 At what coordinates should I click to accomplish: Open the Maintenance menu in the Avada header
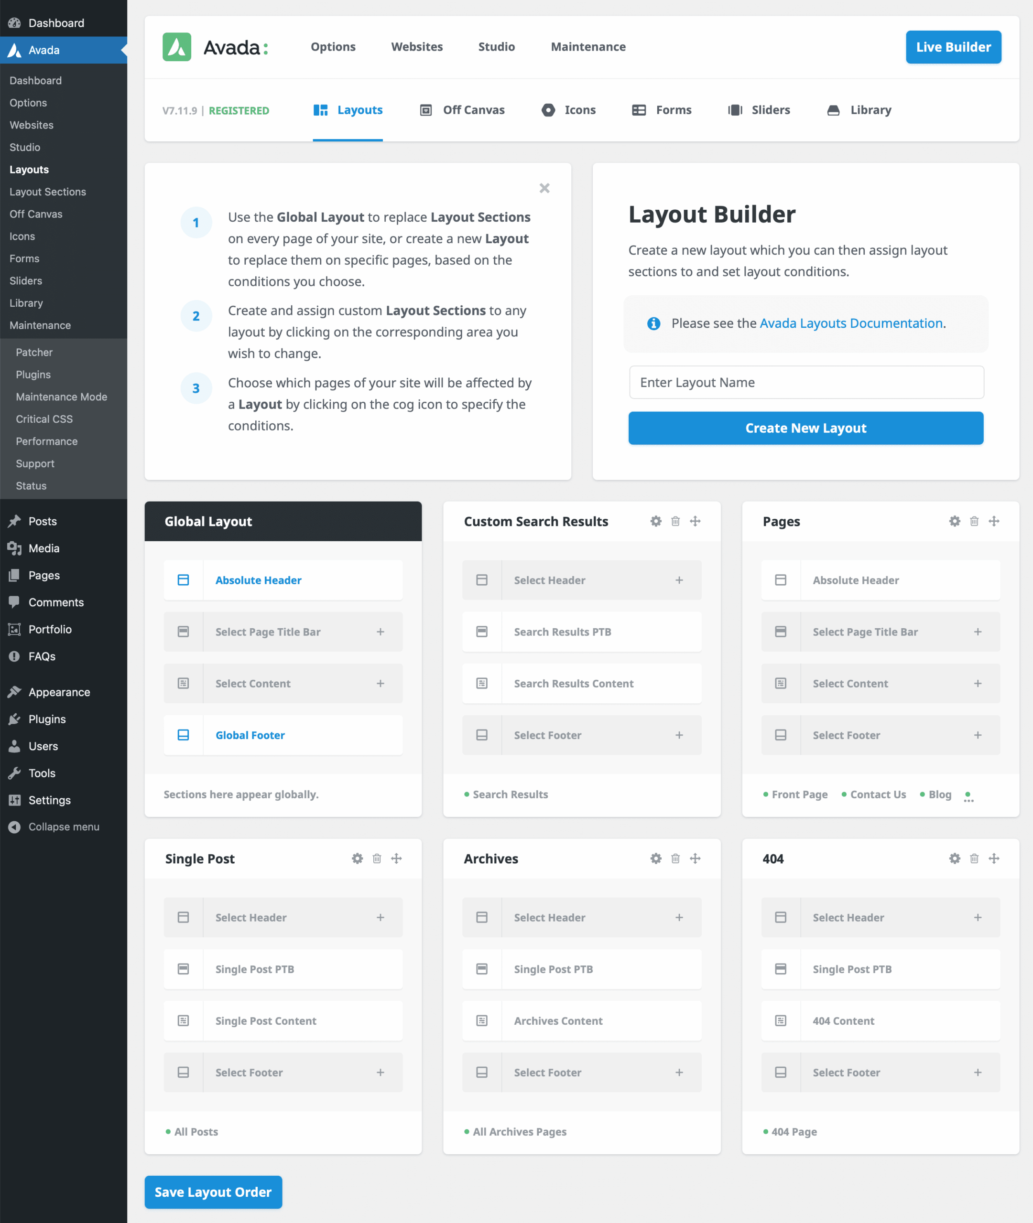pos(588,47)
